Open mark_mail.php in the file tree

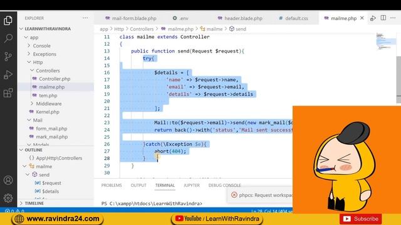[51, 137]
